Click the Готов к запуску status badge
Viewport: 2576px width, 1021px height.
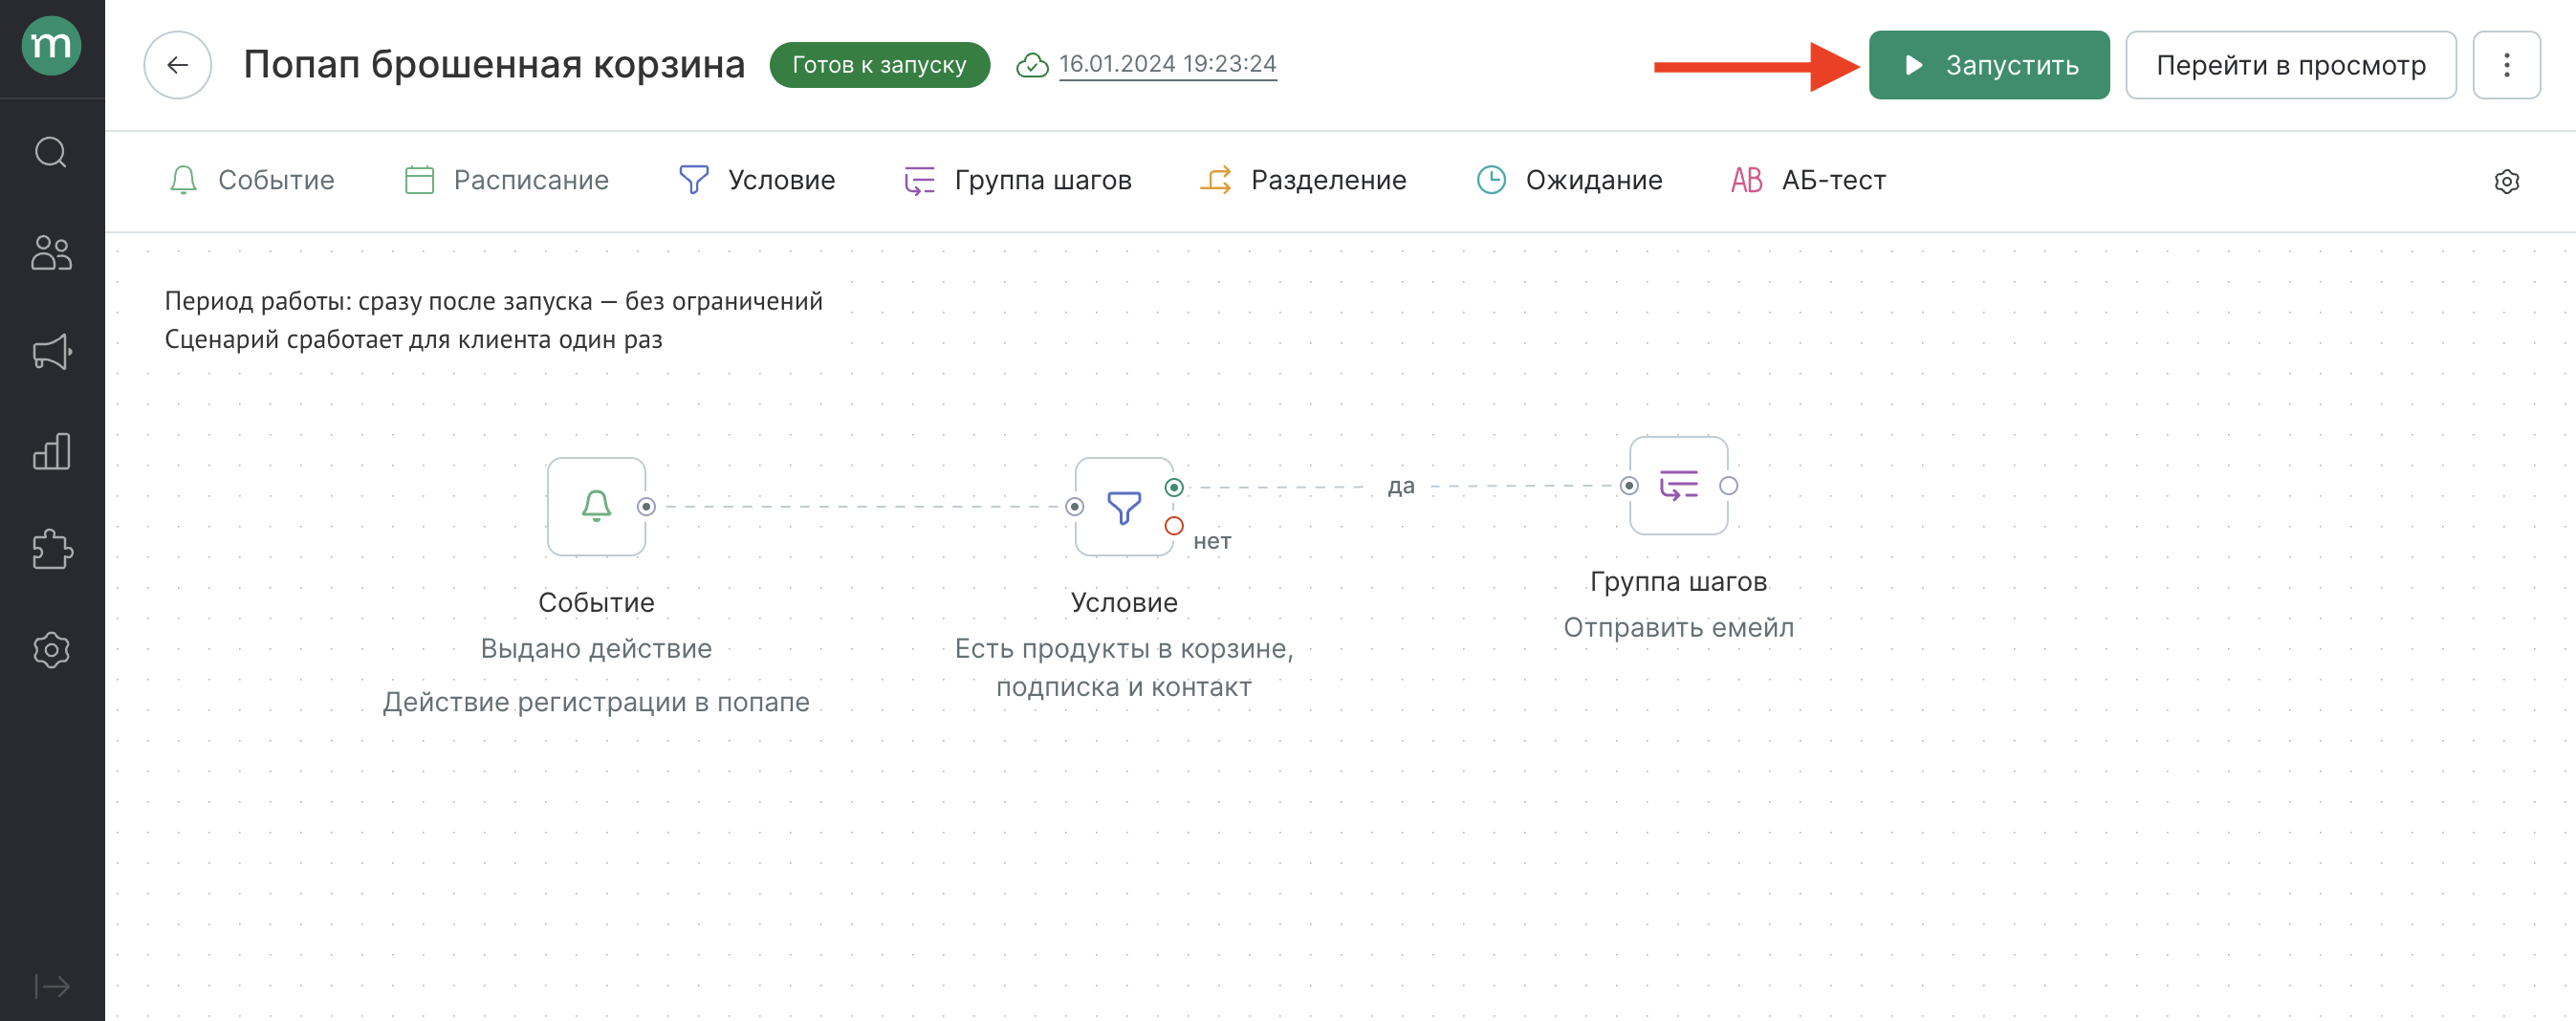pos(879,65)
